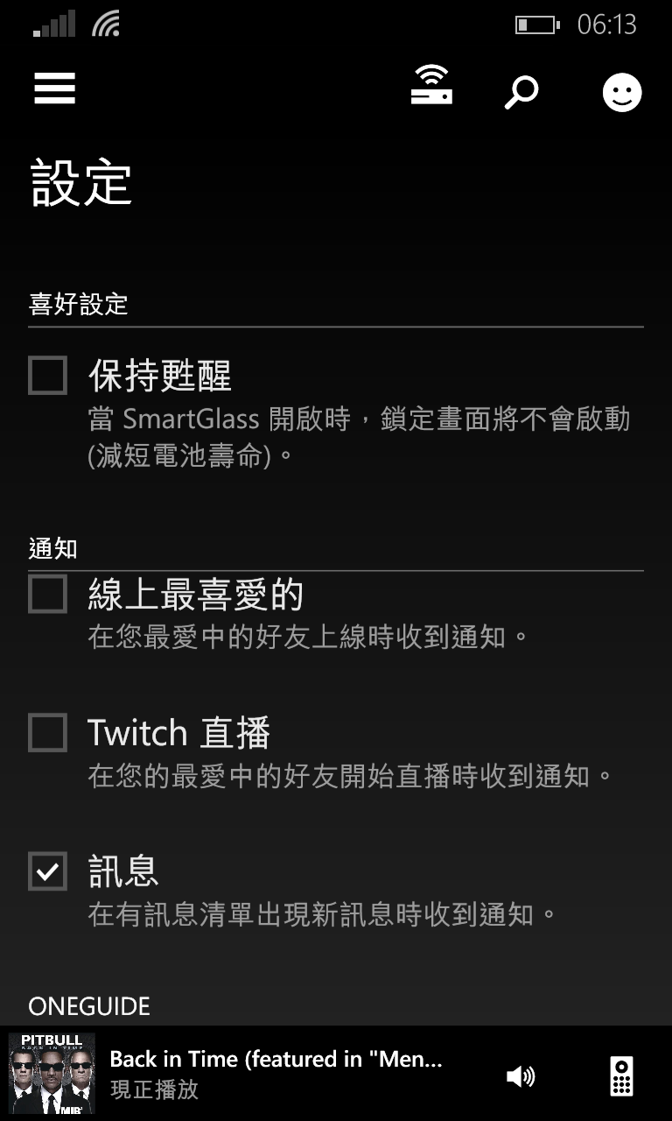Enable the 保持甦醒 checkbox
Image resolution: width=672 pixels, height=1121 pixels.
pos(47,375)
